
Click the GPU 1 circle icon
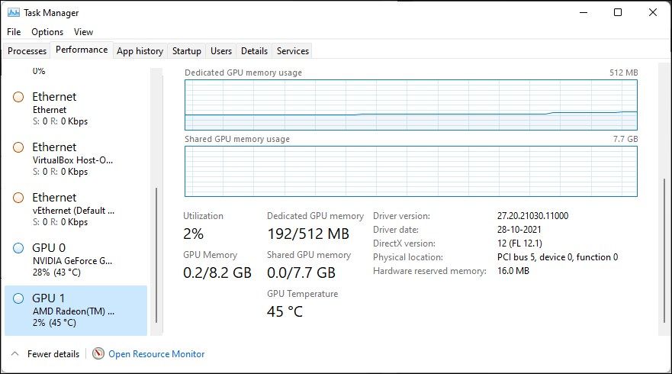click(x=18, y=298)
